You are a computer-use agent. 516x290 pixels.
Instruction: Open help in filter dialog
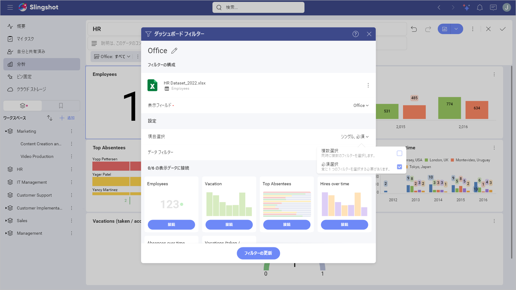[x=355, y=34]
